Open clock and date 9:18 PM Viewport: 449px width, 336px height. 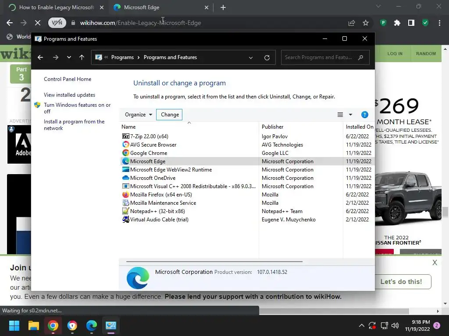click(x=417, y=325)
